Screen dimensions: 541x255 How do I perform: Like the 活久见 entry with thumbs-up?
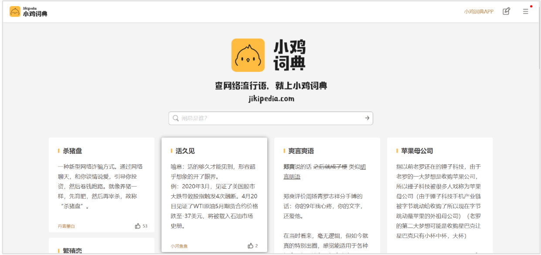tap(250, 246)
